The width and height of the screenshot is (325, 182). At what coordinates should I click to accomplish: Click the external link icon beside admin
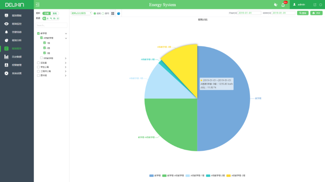(314, 4)
